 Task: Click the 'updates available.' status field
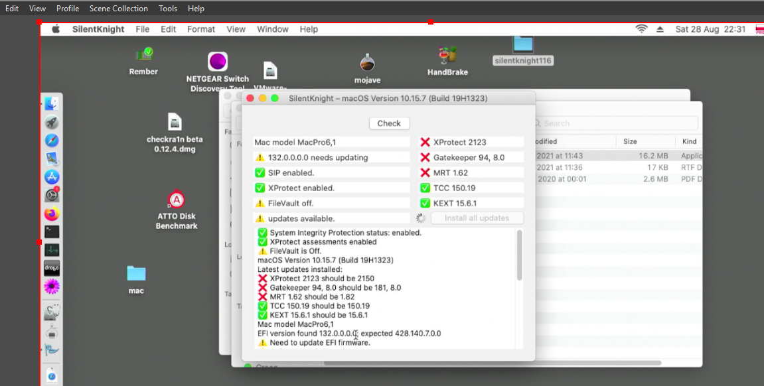point(332,218)
